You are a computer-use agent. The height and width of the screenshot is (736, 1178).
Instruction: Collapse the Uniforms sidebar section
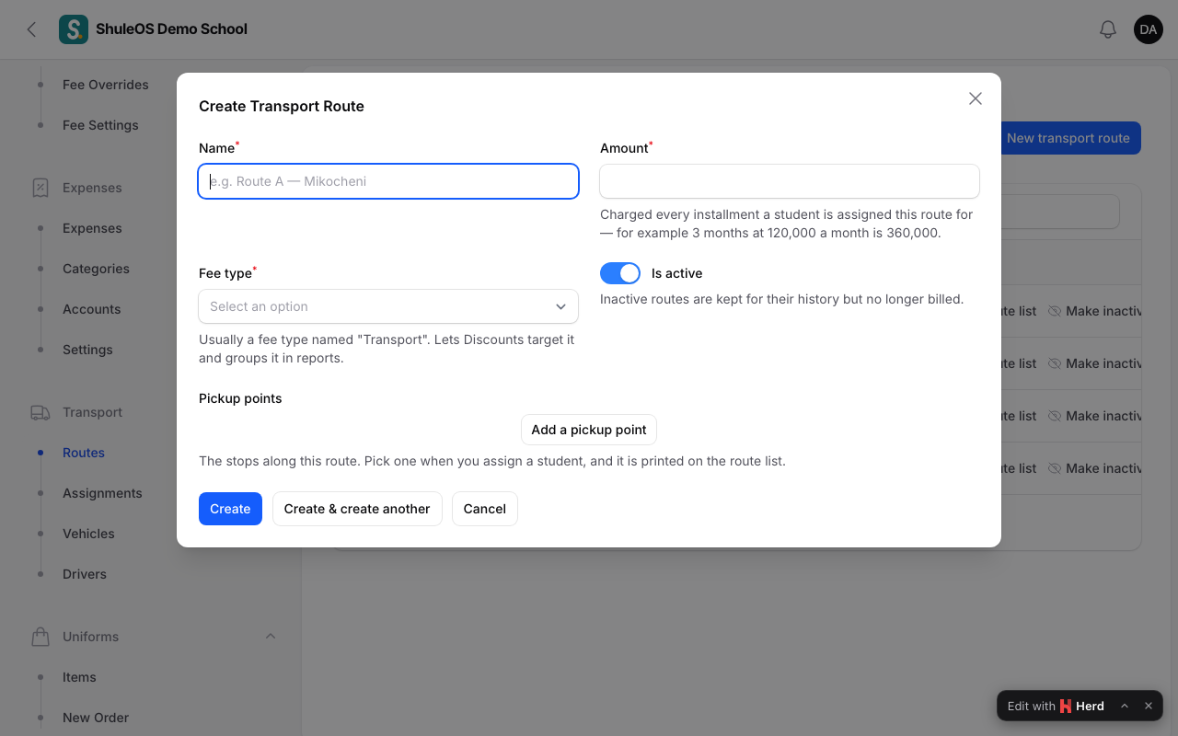pyautogui.click(x=271, y=637)
